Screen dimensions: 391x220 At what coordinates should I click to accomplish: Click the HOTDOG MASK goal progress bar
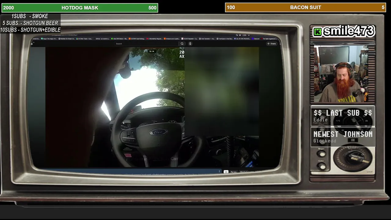click(x=80, y=8)
